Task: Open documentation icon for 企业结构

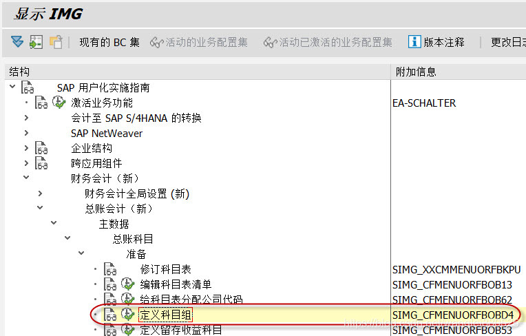Action: coord(41,148)
